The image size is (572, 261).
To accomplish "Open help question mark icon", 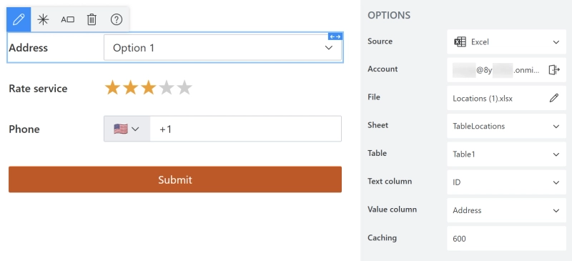I will tap(117, 19).
